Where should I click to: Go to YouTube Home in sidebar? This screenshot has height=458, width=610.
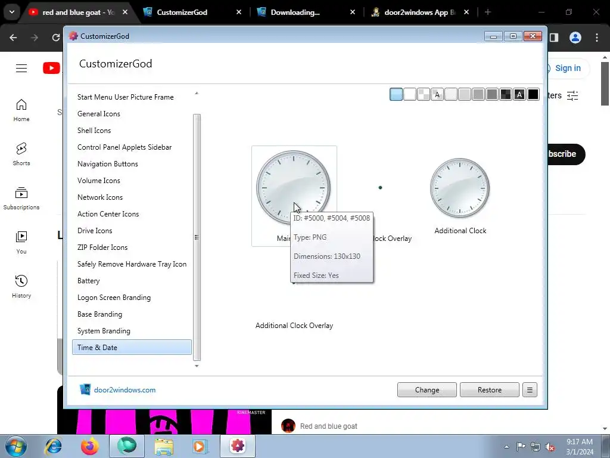click(21, 110)
